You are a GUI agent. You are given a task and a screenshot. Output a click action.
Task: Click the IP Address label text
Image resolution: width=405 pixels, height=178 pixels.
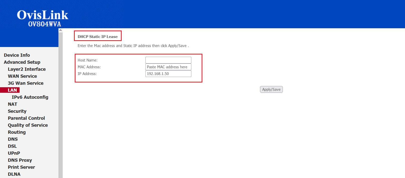point(87,74)
